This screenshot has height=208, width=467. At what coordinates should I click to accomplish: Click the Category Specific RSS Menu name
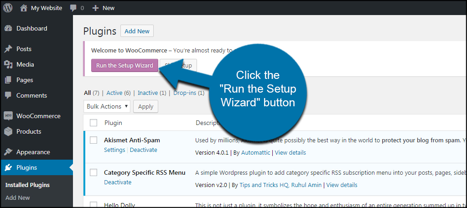[145, 172]
